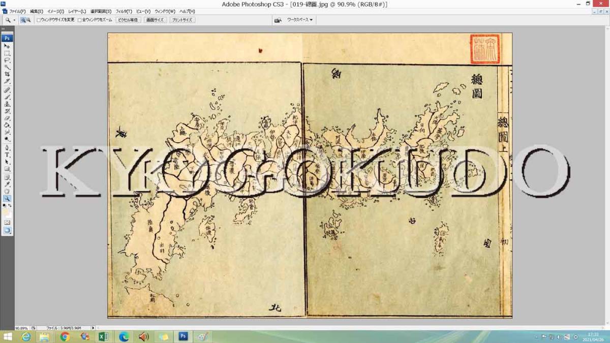610x343 pixels.
Task: Open Google Chrome from taskbar
Action: (x=65, y=337)
